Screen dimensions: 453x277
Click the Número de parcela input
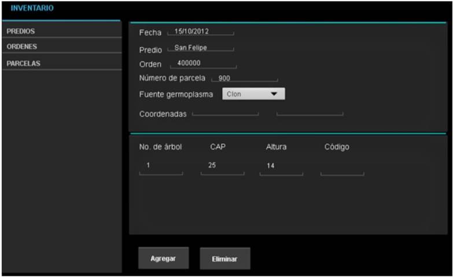244,78
